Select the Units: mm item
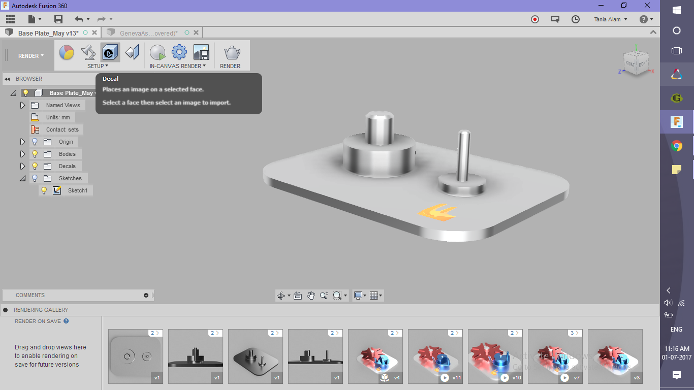 pyautogui.click(x=58, y=118)
